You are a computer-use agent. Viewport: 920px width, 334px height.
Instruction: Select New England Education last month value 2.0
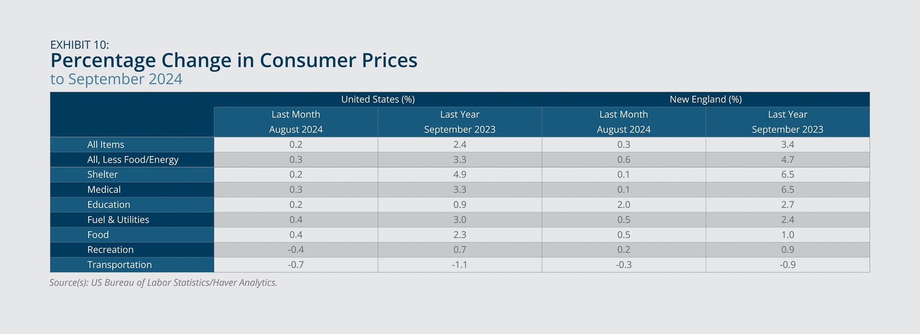pyautogui.click(x=624, y=205)
